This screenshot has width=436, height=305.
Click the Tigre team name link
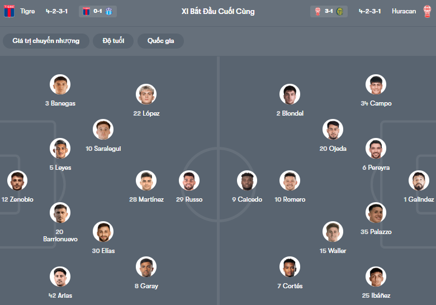(x=27, y=11)
